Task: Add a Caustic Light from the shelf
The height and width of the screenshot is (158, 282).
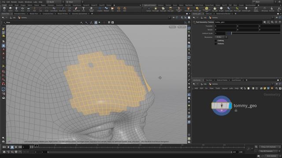Action: click(x=229, y=9)
